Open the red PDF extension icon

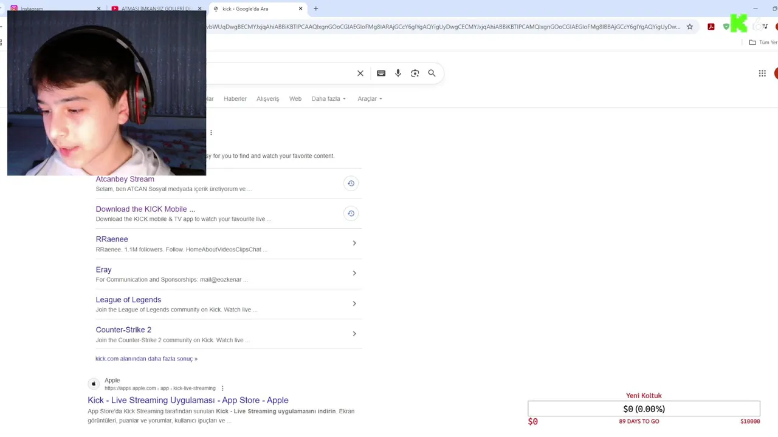pyautogui.click(x=711, y=27)
